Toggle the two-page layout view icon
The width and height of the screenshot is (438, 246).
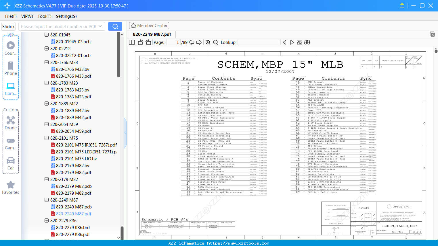[132, 42]
